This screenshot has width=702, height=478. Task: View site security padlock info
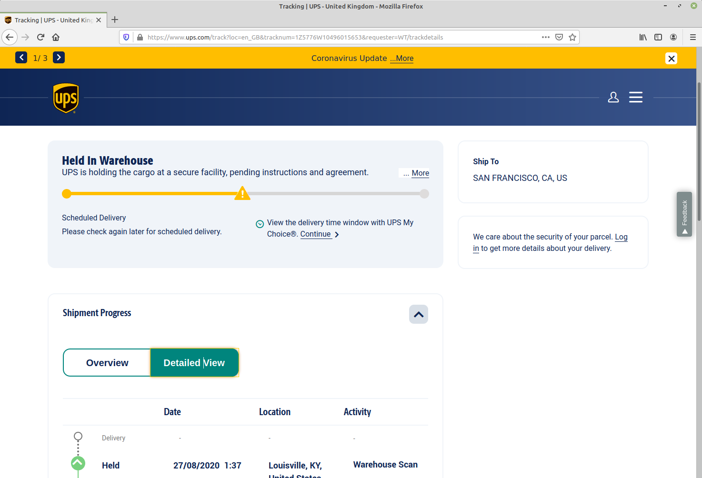[140, 37]
